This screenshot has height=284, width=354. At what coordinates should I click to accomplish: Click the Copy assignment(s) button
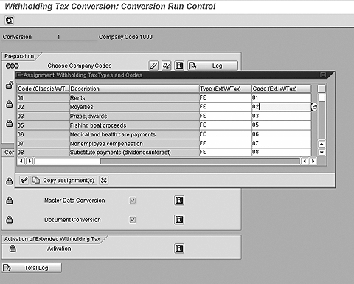[64, 180]
